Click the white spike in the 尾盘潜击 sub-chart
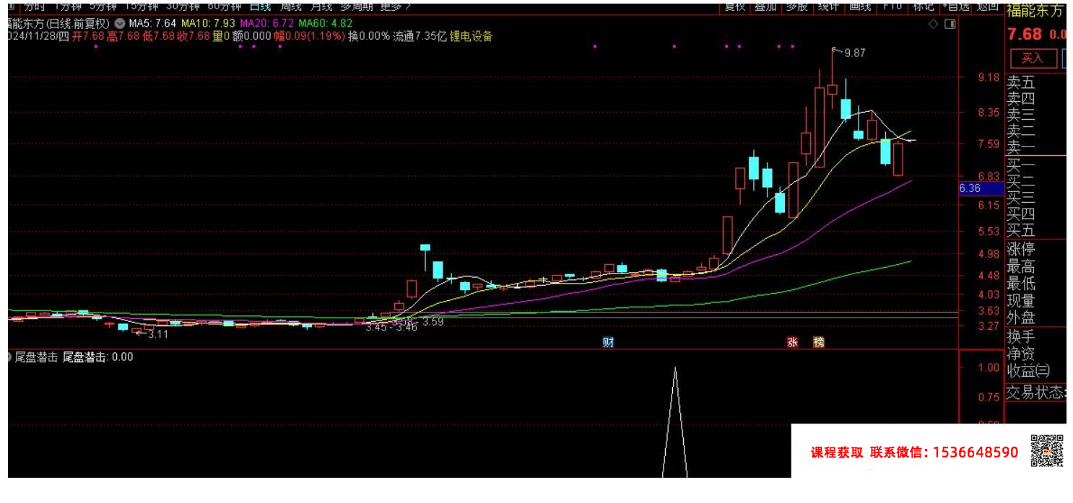1073x503 pixels. click(x=675, y=422)
